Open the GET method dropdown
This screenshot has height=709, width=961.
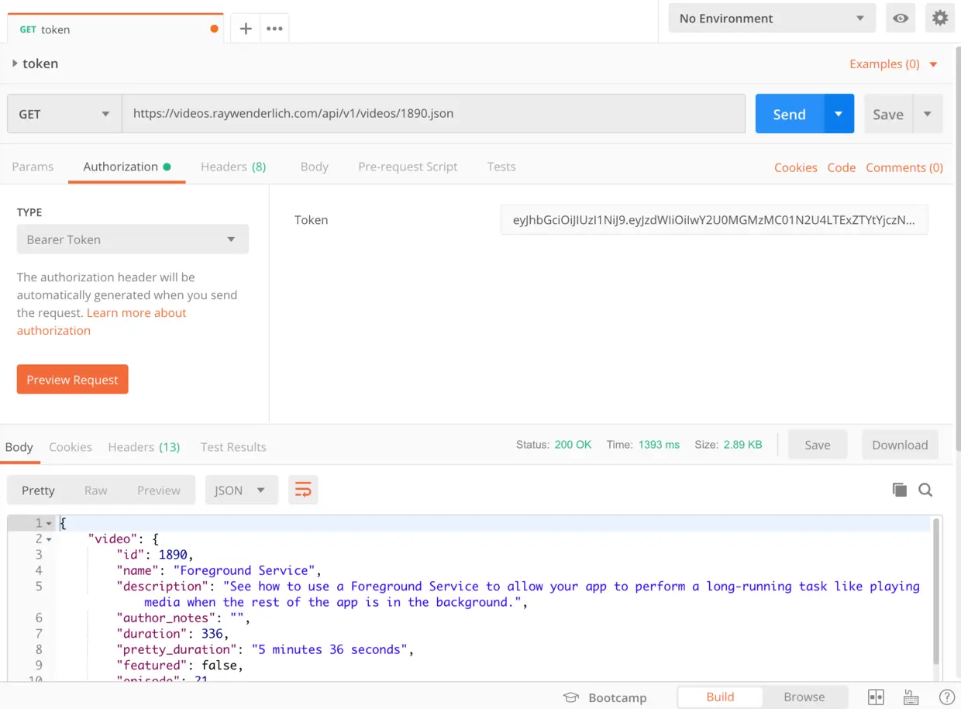[64, 114]
